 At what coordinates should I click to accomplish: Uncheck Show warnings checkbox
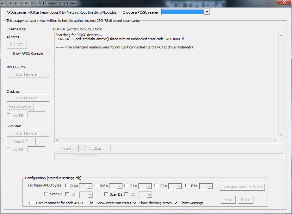[x=176, y=203]
